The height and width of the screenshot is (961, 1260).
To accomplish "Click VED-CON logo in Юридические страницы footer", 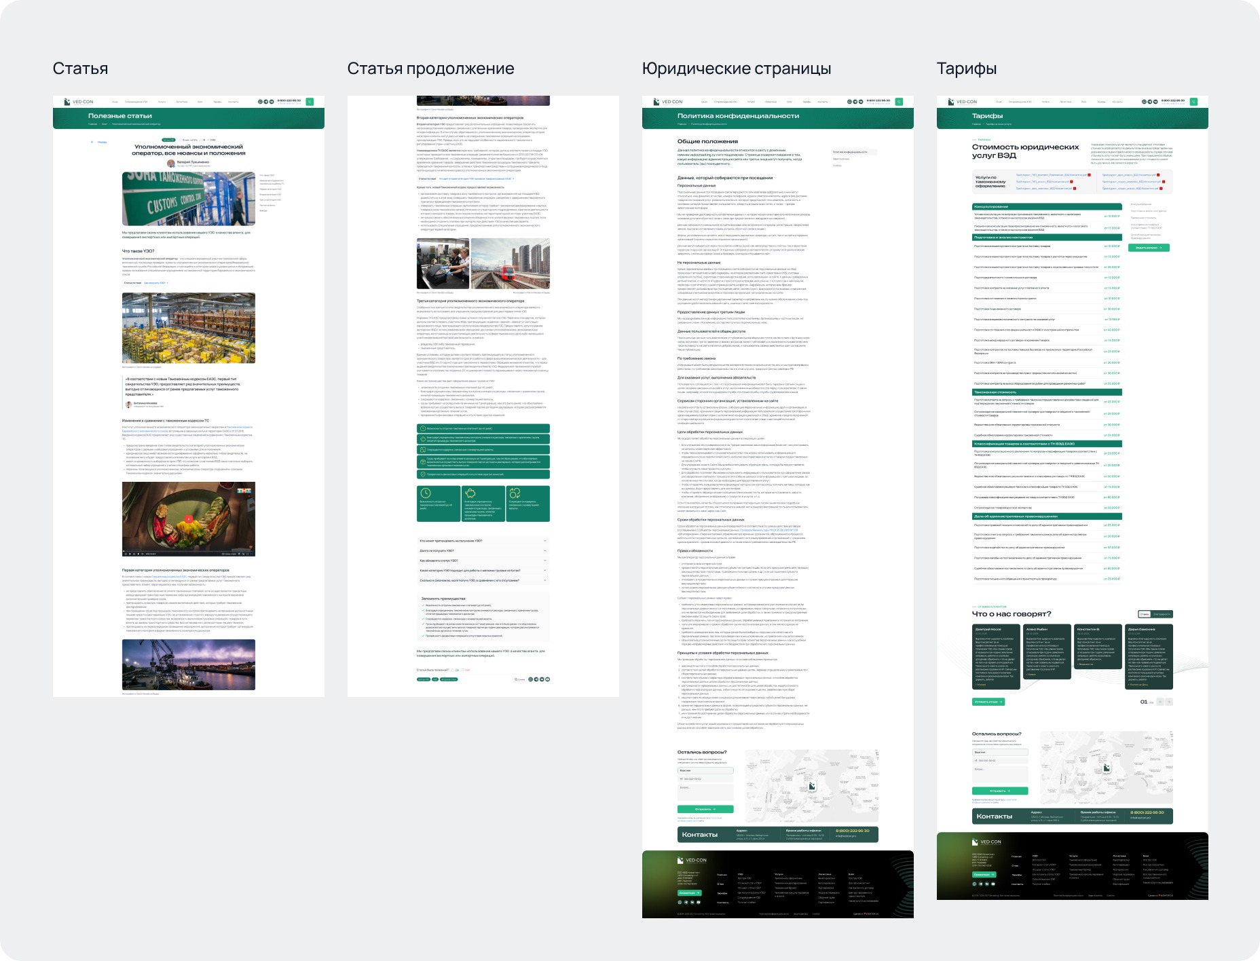I will pos(692,860).
